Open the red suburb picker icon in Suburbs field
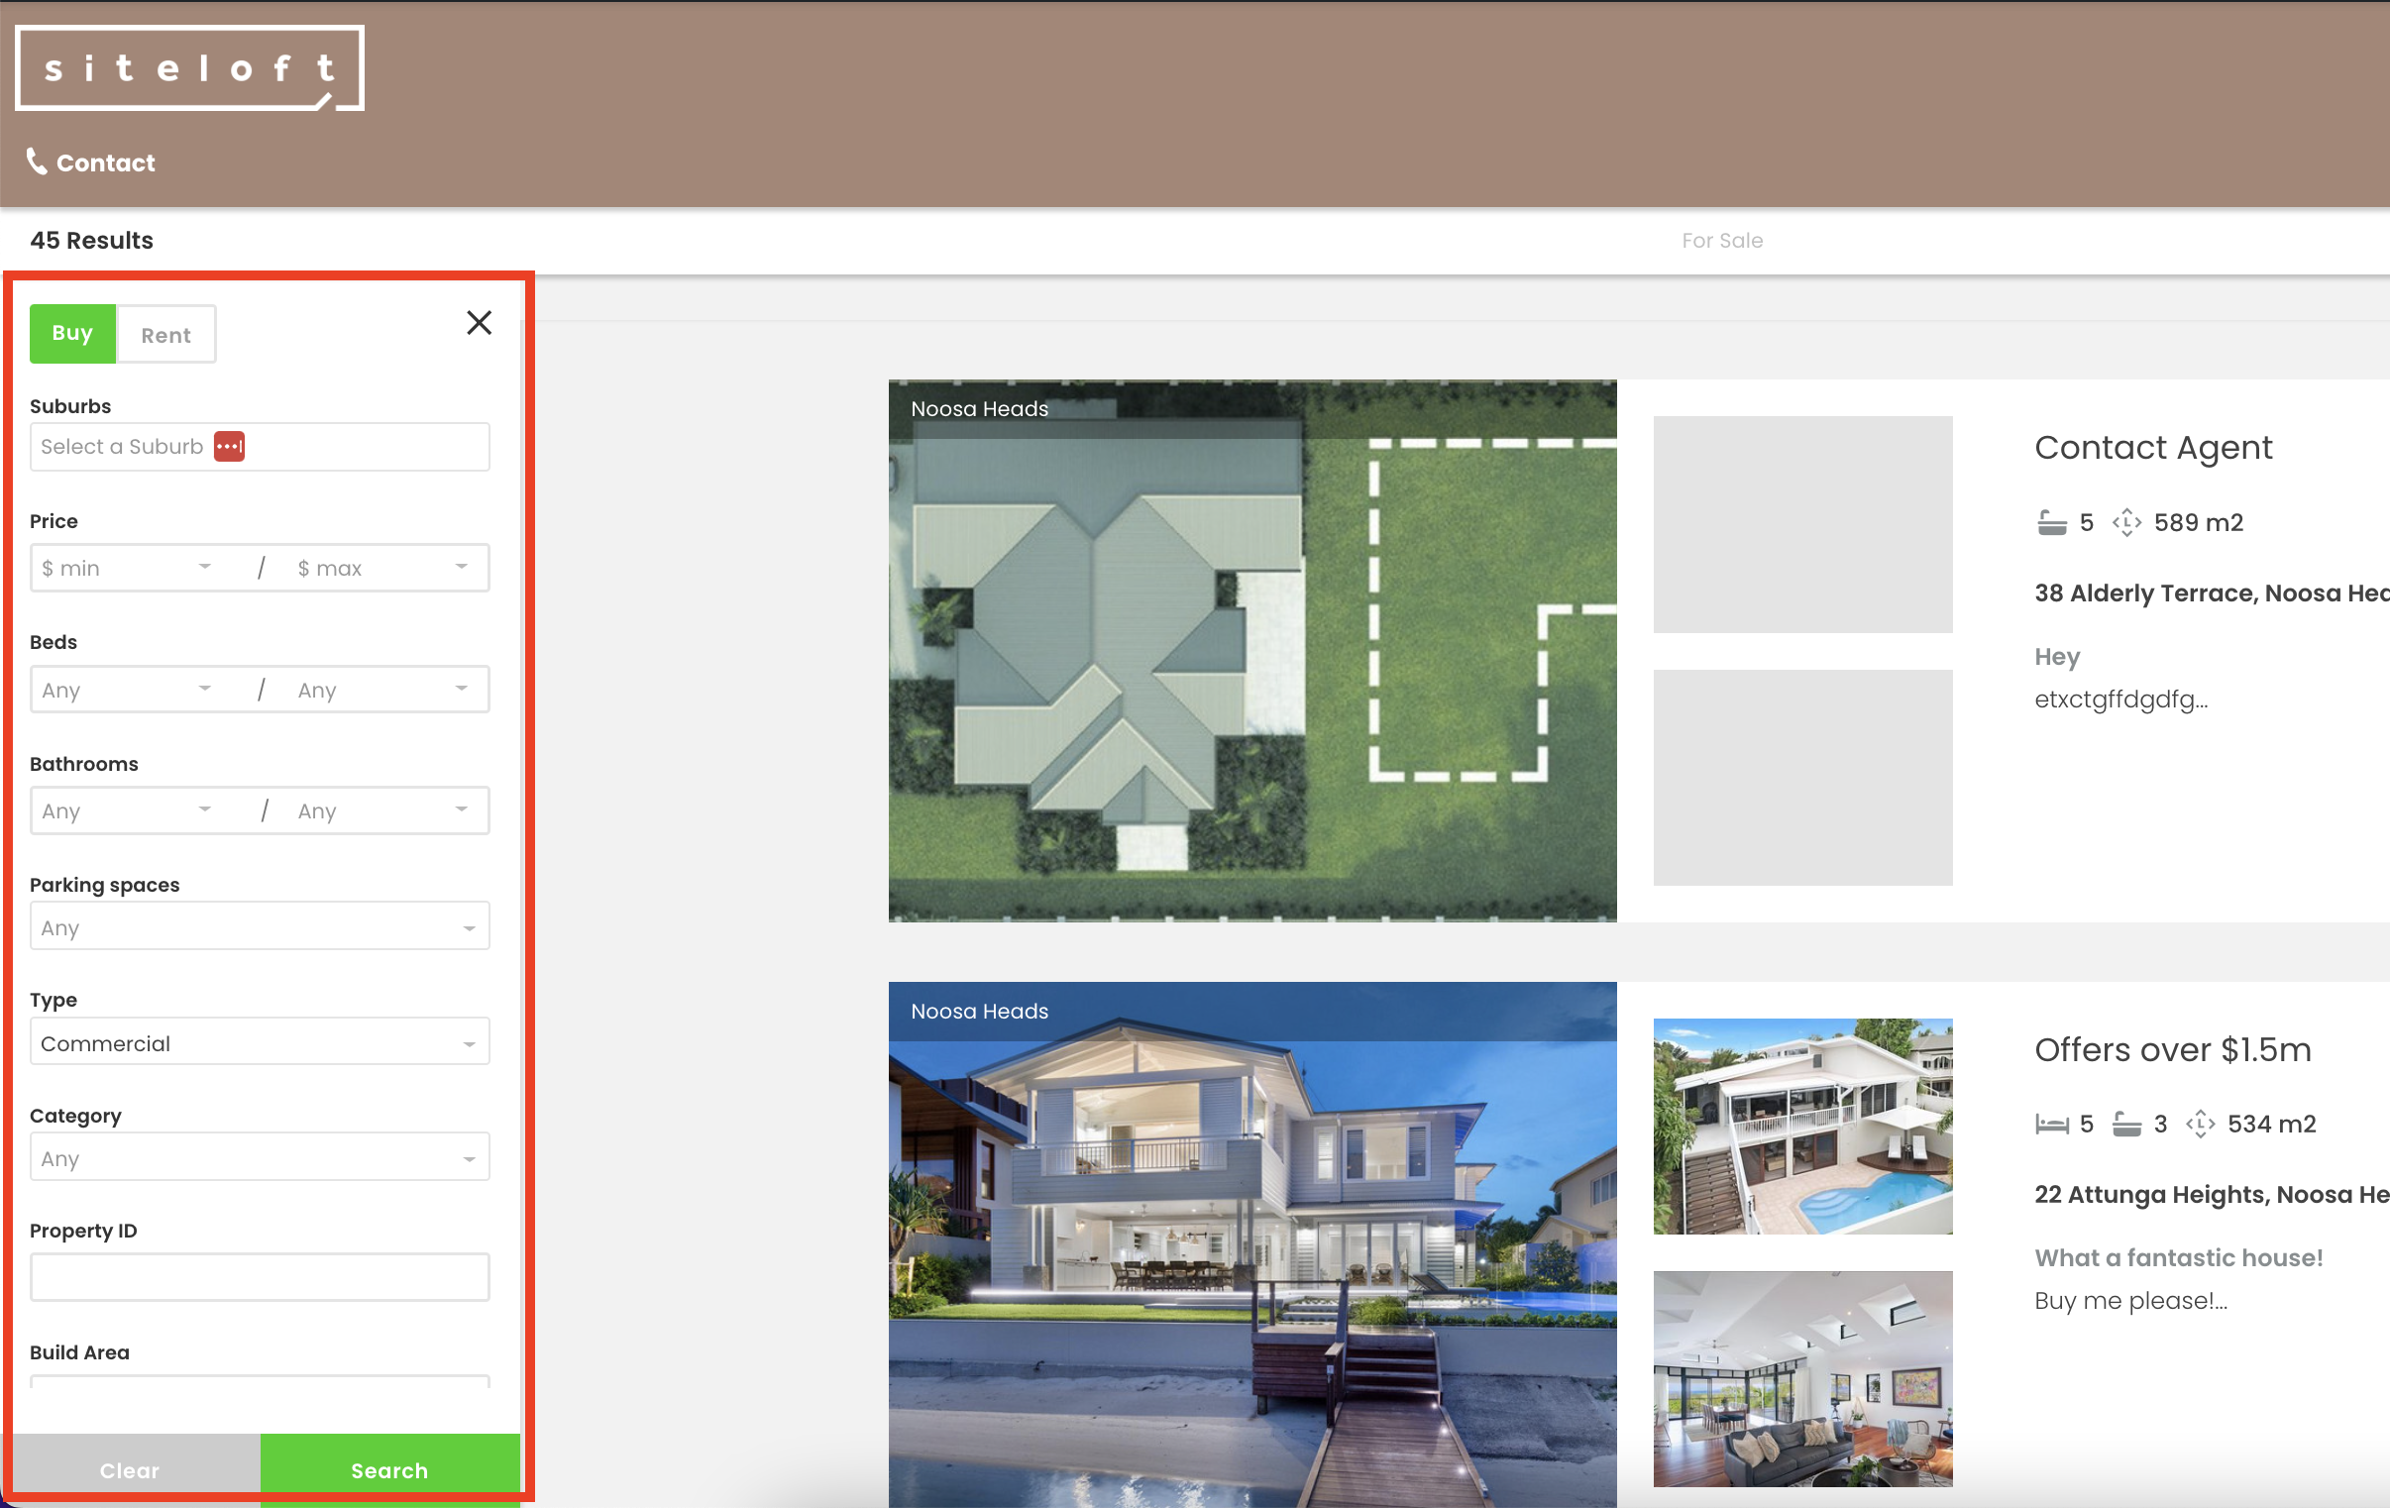The height and width of the screenshot is (1508, 2390). tap(228, 447)
